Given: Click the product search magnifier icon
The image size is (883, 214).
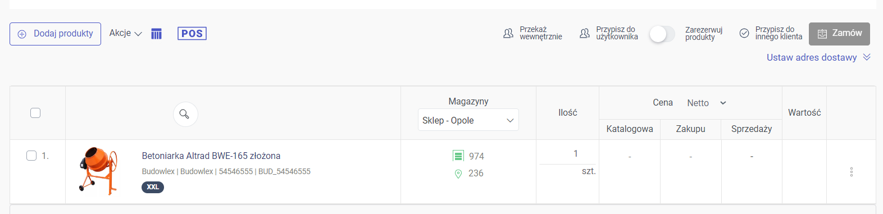Looking at the screenshot, I should coord(185,114).
